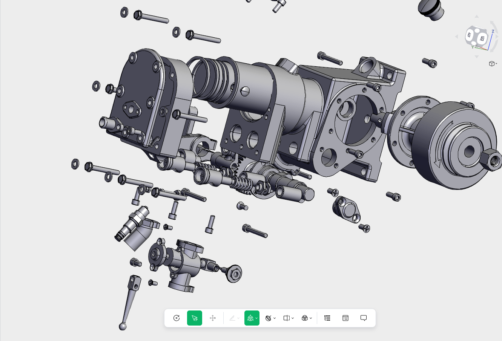Viewport: 502px width, 341px height.
Task: Expand the explode view options chevron
Action: pos(256,318)
